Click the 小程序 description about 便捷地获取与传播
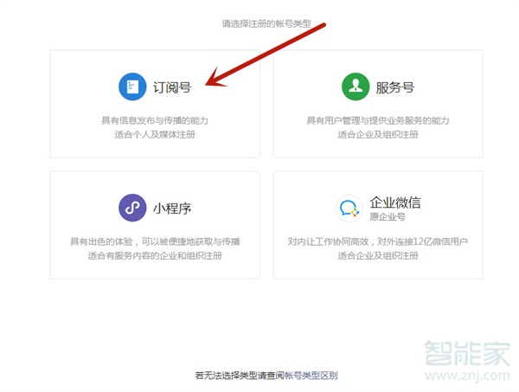519x392 pixels. (x=155, y=242)
